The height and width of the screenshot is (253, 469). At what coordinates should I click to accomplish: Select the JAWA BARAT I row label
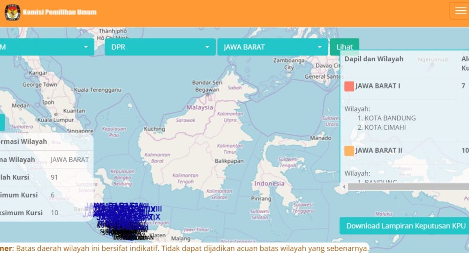378,86
